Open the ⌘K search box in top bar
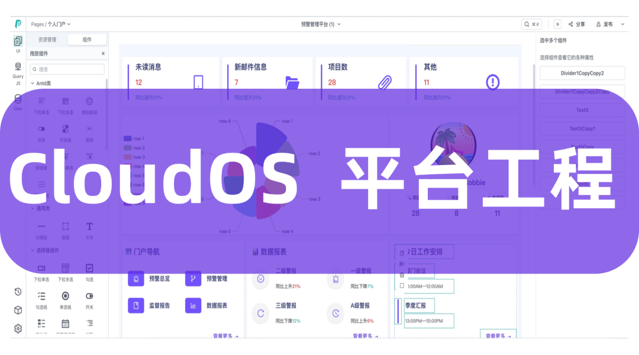This screenshot has width=639, height=355. (532, 24)
